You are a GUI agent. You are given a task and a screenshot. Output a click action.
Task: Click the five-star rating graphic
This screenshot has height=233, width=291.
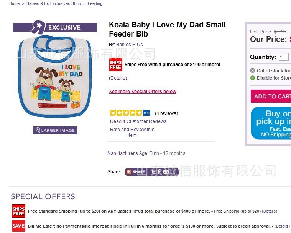point(126,113)
